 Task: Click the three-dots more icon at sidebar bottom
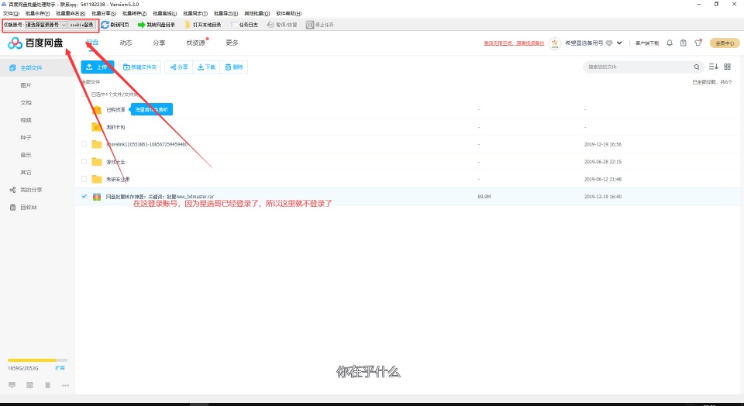click(x=65, y=385)
